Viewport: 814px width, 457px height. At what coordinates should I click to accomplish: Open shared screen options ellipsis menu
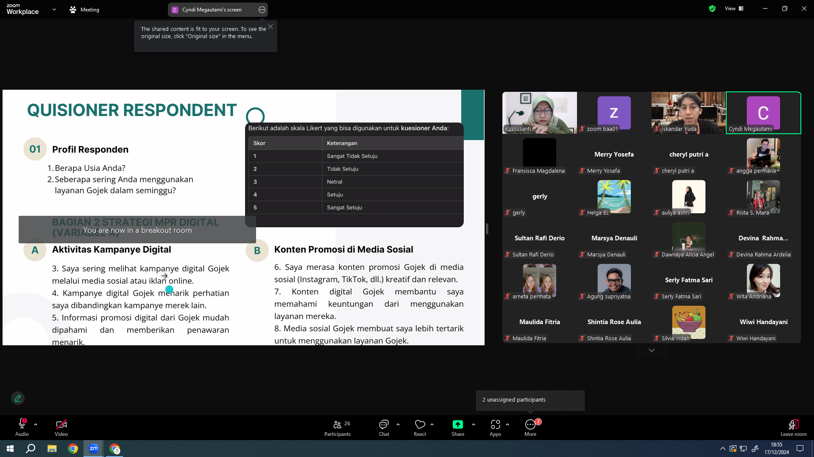262,10
